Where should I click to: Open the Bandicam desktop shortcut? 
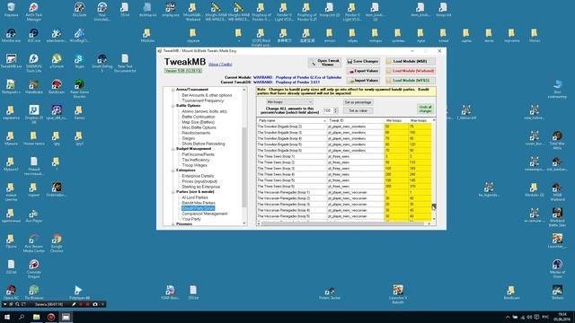click(57, 87)
